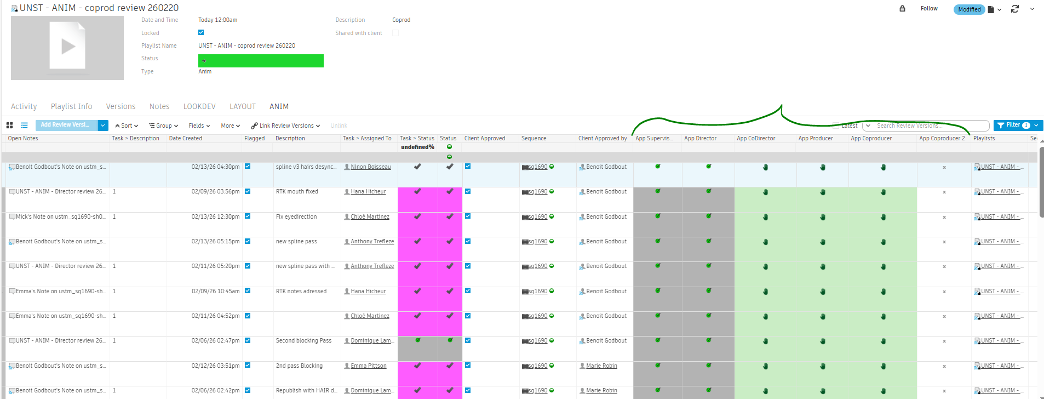Click App Producer hand icon in first row

coord(822,167)
